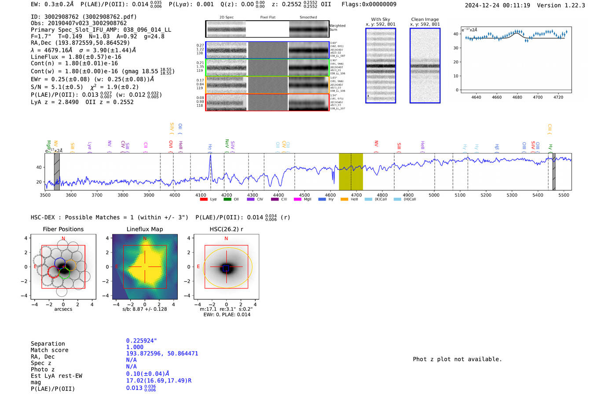Click the Gaussian line-fit plot near 4680
This screenshot has height=419, width=616.
pos(516,60)
